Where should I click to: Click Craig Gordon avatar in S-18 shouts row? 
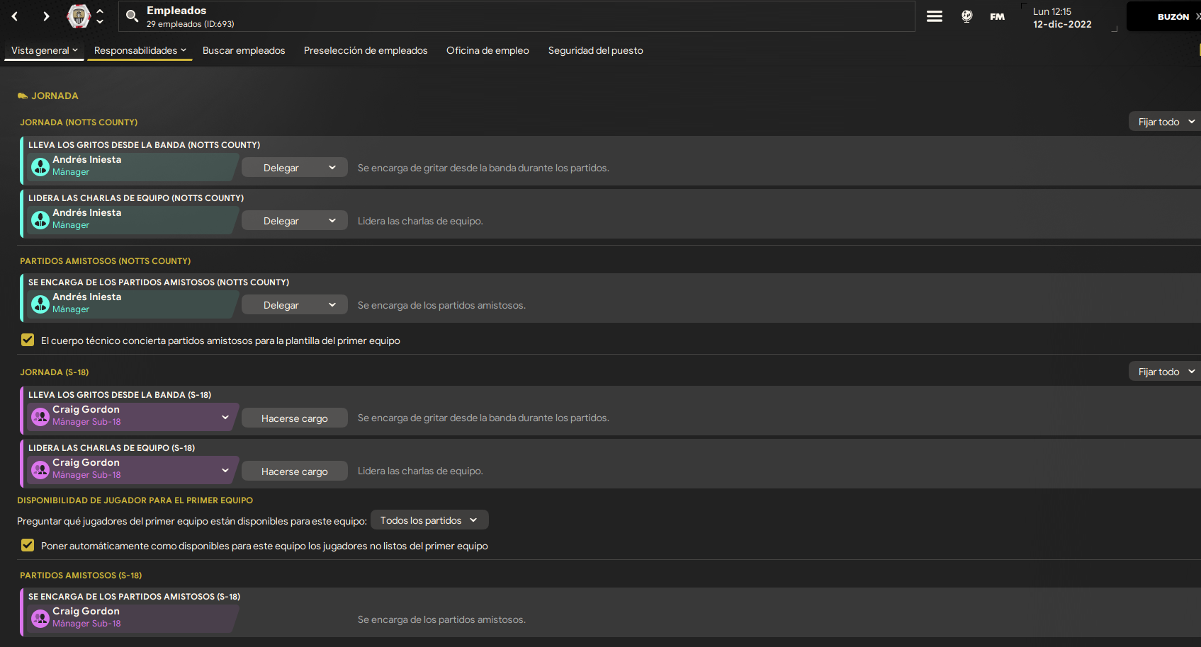click(x=40, y=416)
